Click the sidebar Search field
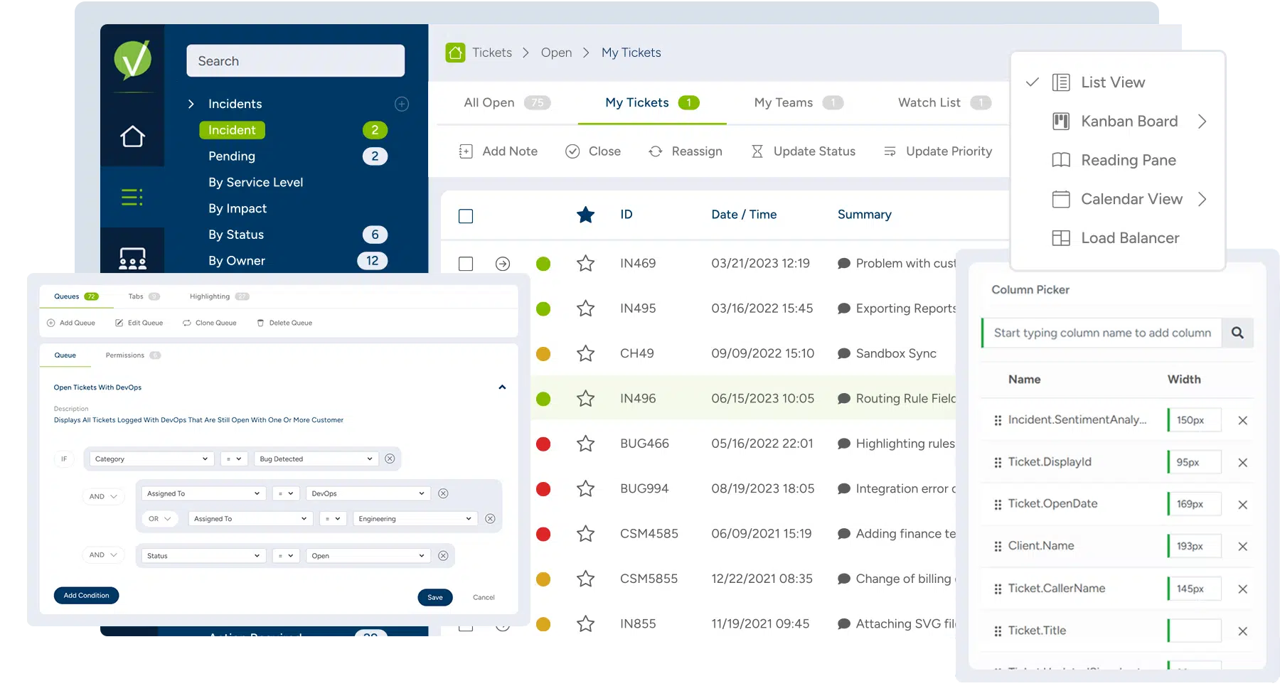This screenshot has width=1280, height=686. pyautogui.click(x=296, y=61)
